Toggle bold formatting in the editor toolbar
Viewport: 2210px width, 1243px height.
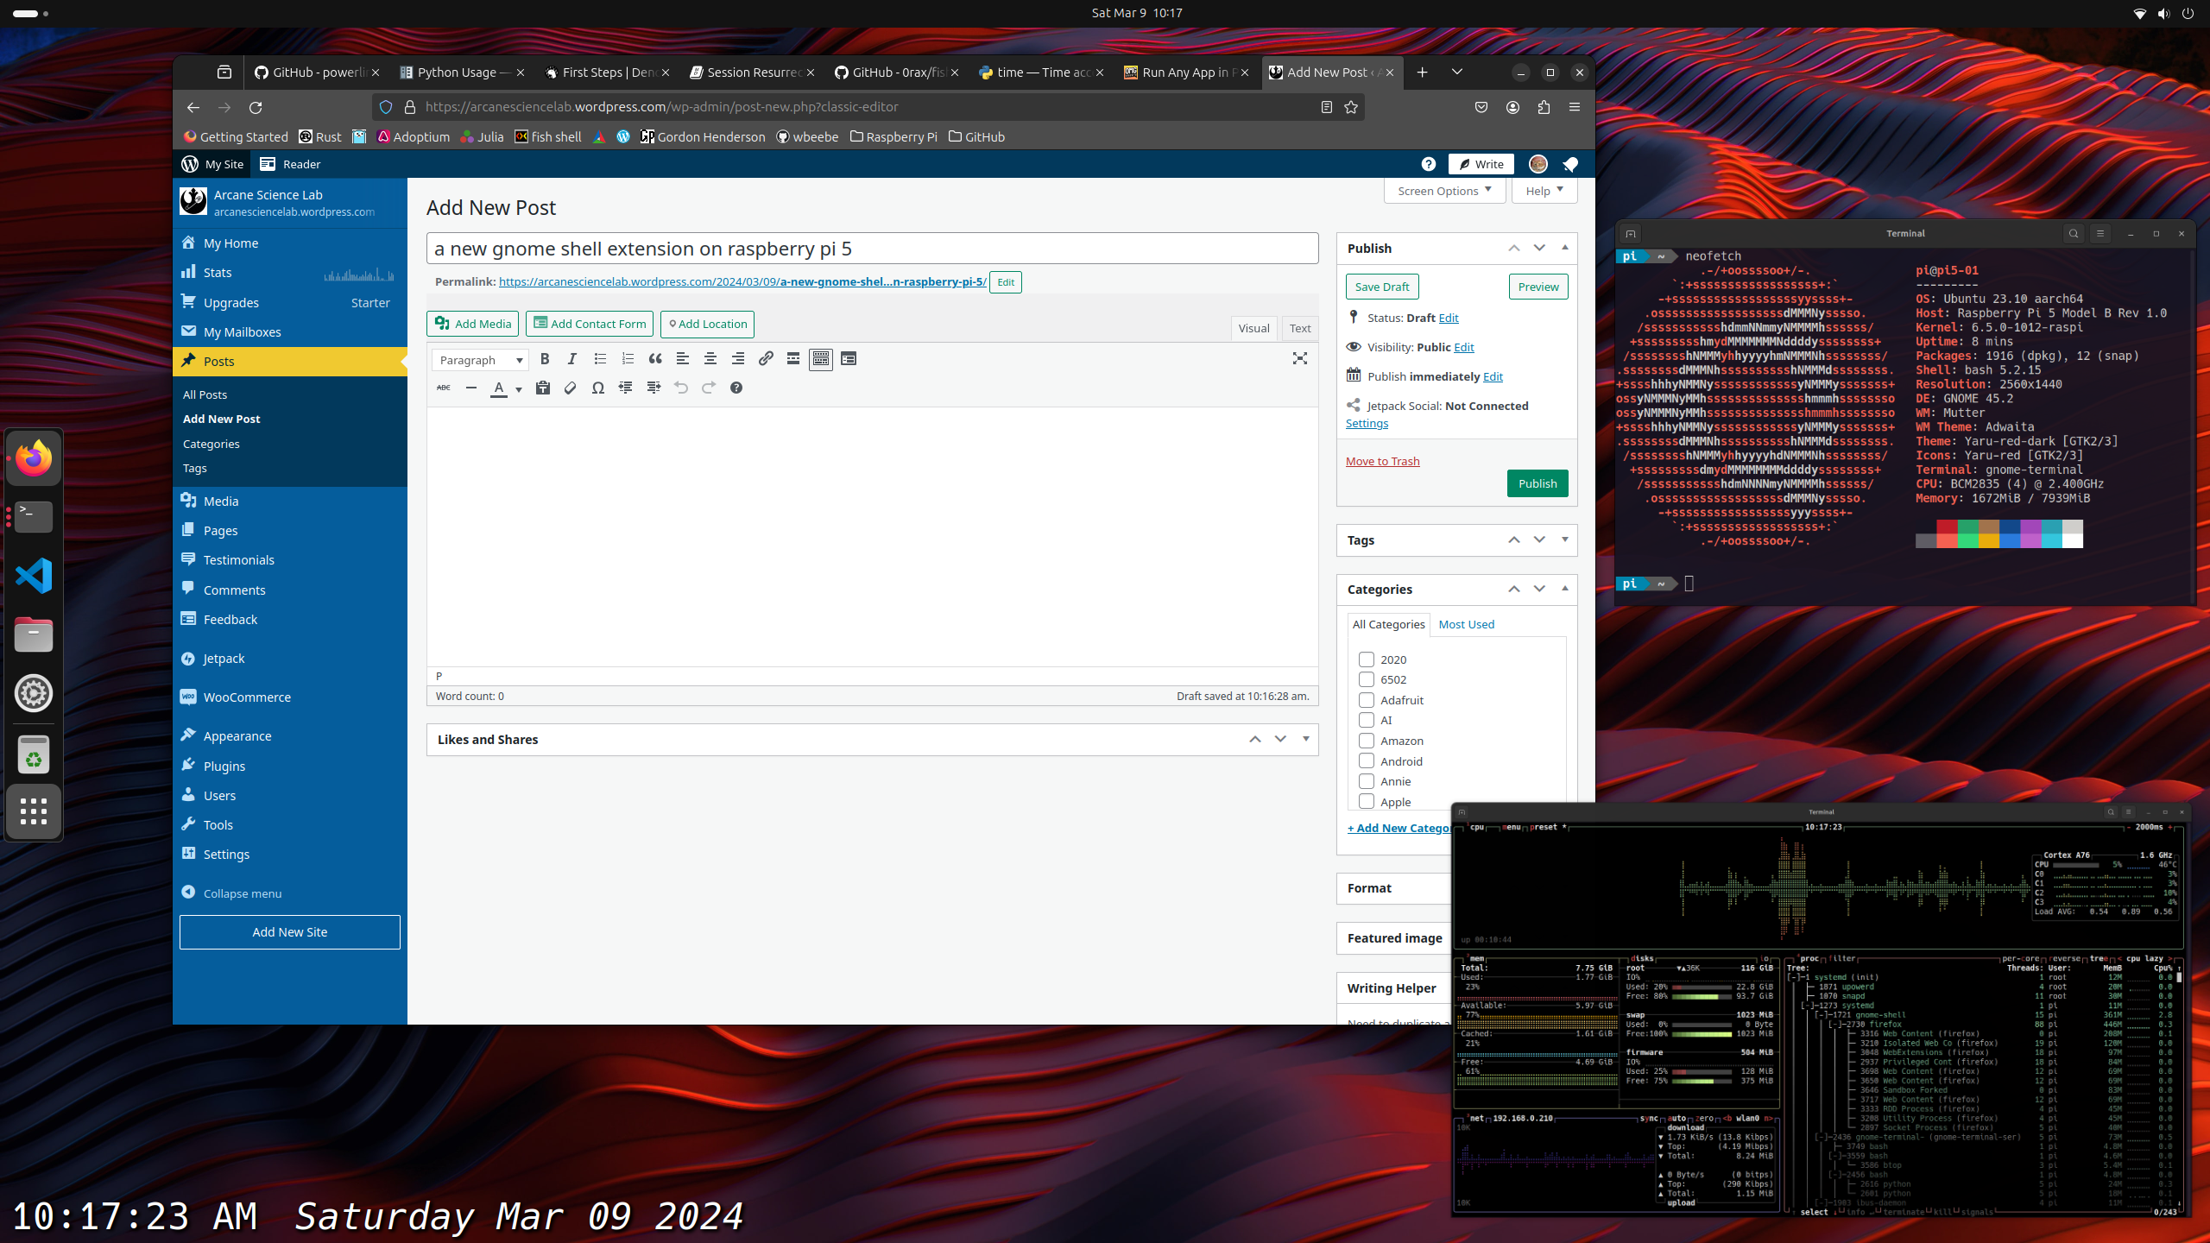545,359
